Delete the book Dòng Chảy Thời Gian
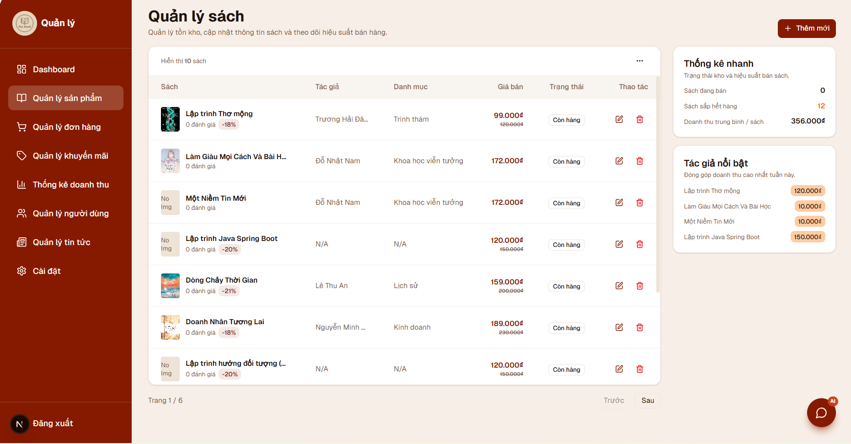This screenshot has height=444, width=851. coord(640,286)
